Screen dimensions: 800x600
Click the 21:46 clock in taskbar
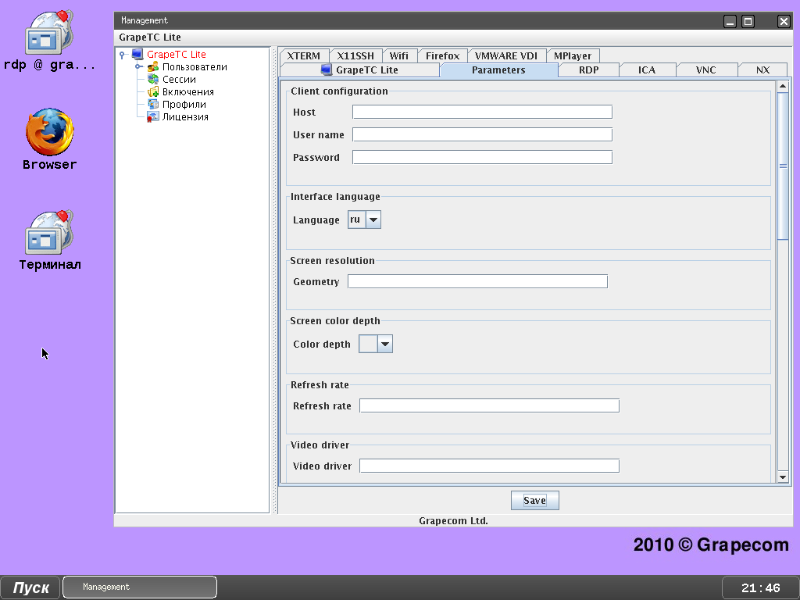point(760,587)
